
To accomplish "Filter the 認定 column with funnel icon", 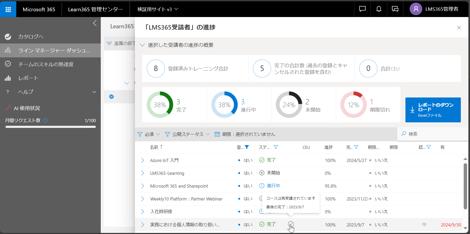I will [x=429, y=147].
